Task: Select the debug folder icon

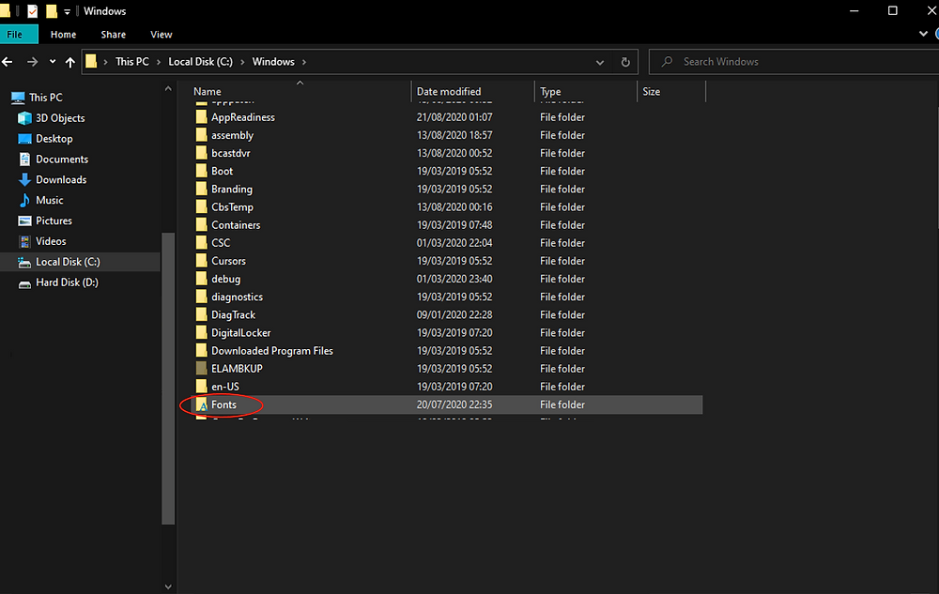Action: pyautogui.click(x=202, y=279)
